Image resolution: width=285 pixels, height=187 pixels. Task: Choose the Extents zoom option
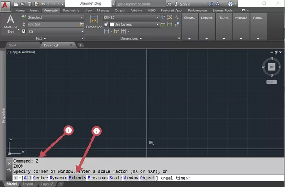77,177
